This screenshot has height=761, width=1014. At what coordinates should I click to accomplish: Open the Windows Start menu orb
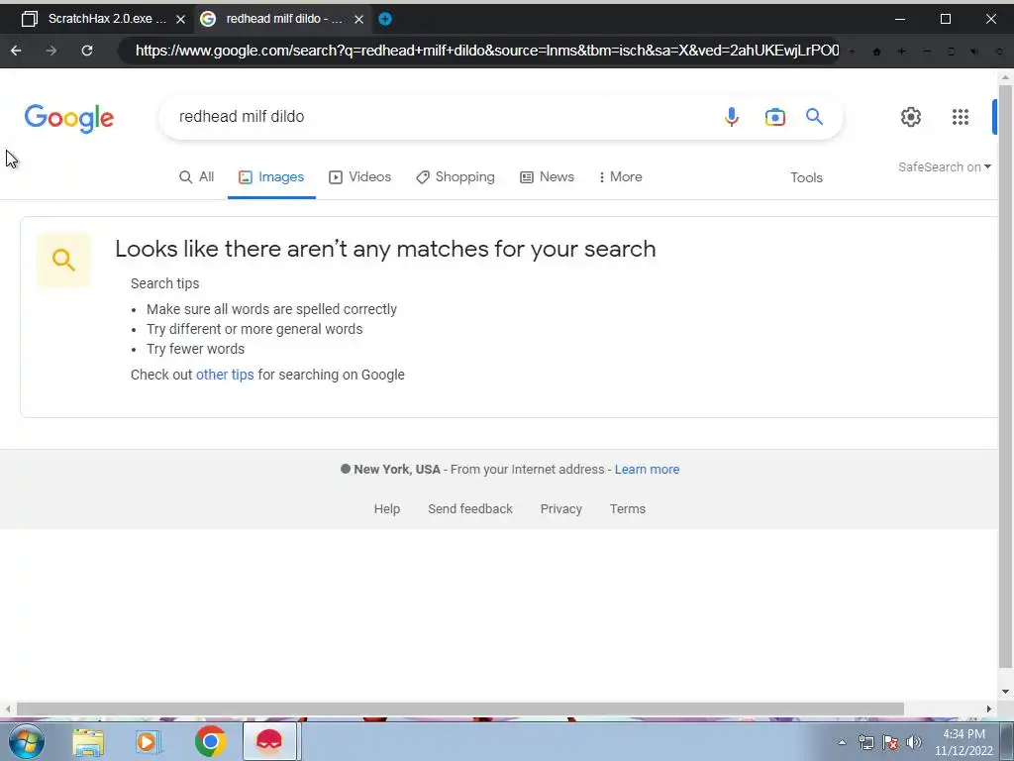(x=26, y=741)
